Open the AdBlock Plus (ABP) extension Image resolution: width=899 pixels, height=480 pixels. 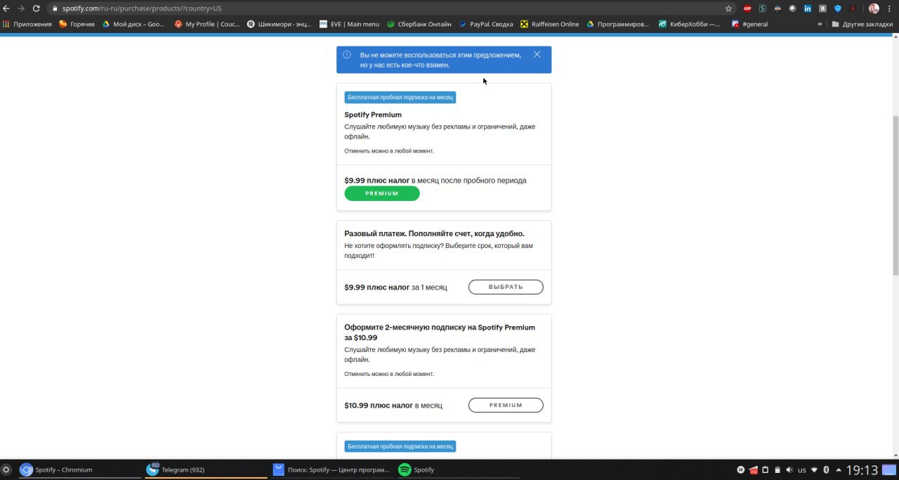747,8
